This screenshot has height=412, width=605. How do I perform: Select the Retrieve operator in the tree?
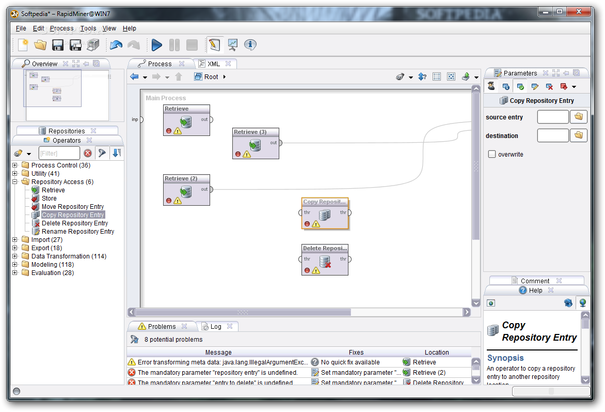53,190
